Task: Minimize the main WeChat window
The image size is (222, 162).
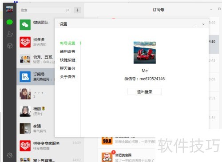Action: (x=211, y=9)
